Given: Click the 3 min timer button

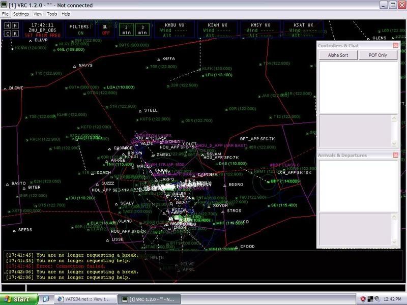Looking at the screenshot, I should tap(142, 29).
